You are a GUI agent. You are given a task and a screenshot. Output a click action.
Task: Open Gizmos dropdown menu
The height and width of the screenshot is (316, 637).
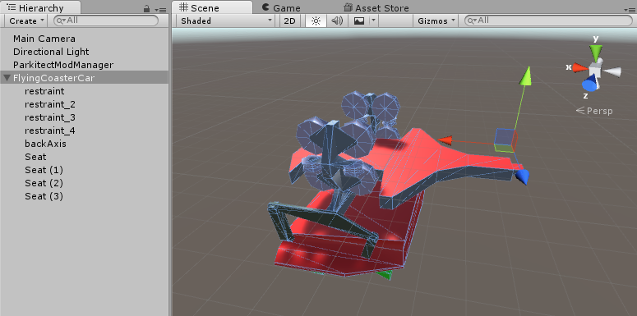click(436, 21)
